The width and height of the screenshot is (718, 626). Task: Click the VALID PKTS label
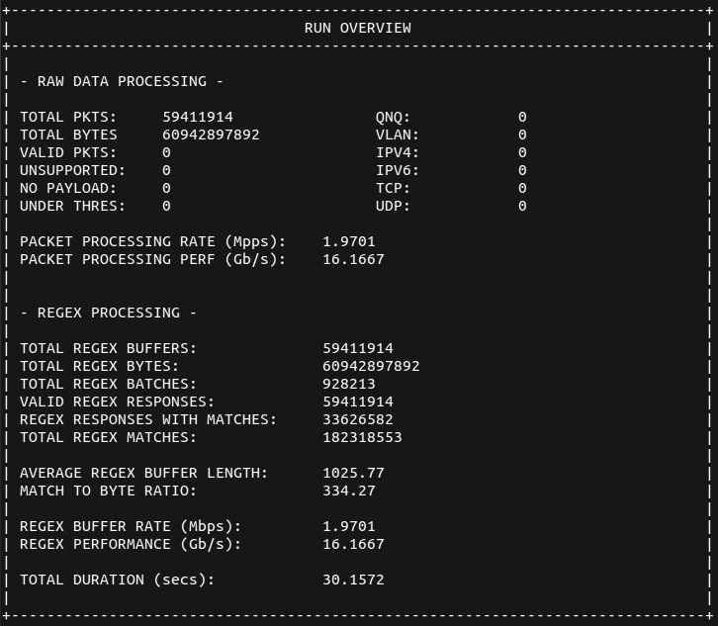click(x=68, y=152)
